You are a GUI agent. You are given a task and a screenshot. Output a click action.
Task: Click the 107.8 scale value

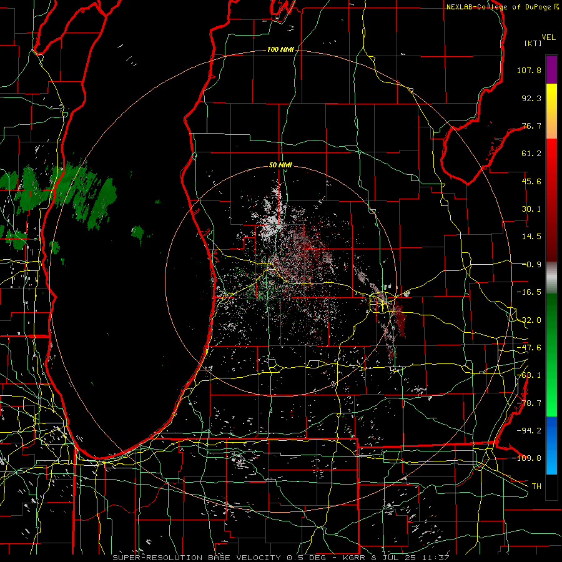(x=529, y=70)
